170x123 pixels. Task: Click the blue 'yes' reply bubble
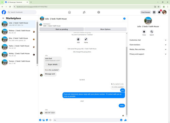click(122, 90)
